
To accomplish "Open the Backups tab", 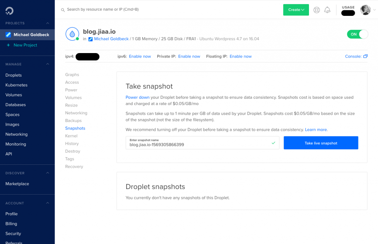I will (x=73, y=121).
